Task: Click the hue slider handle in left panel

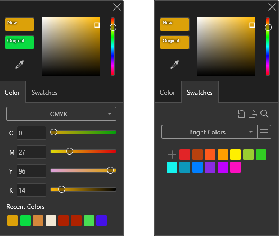Action: 113,28
